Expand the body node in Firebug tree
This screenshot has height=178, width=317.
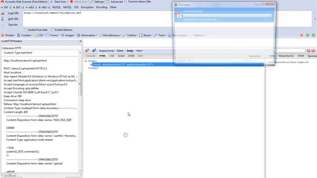[x=91, y=65]
